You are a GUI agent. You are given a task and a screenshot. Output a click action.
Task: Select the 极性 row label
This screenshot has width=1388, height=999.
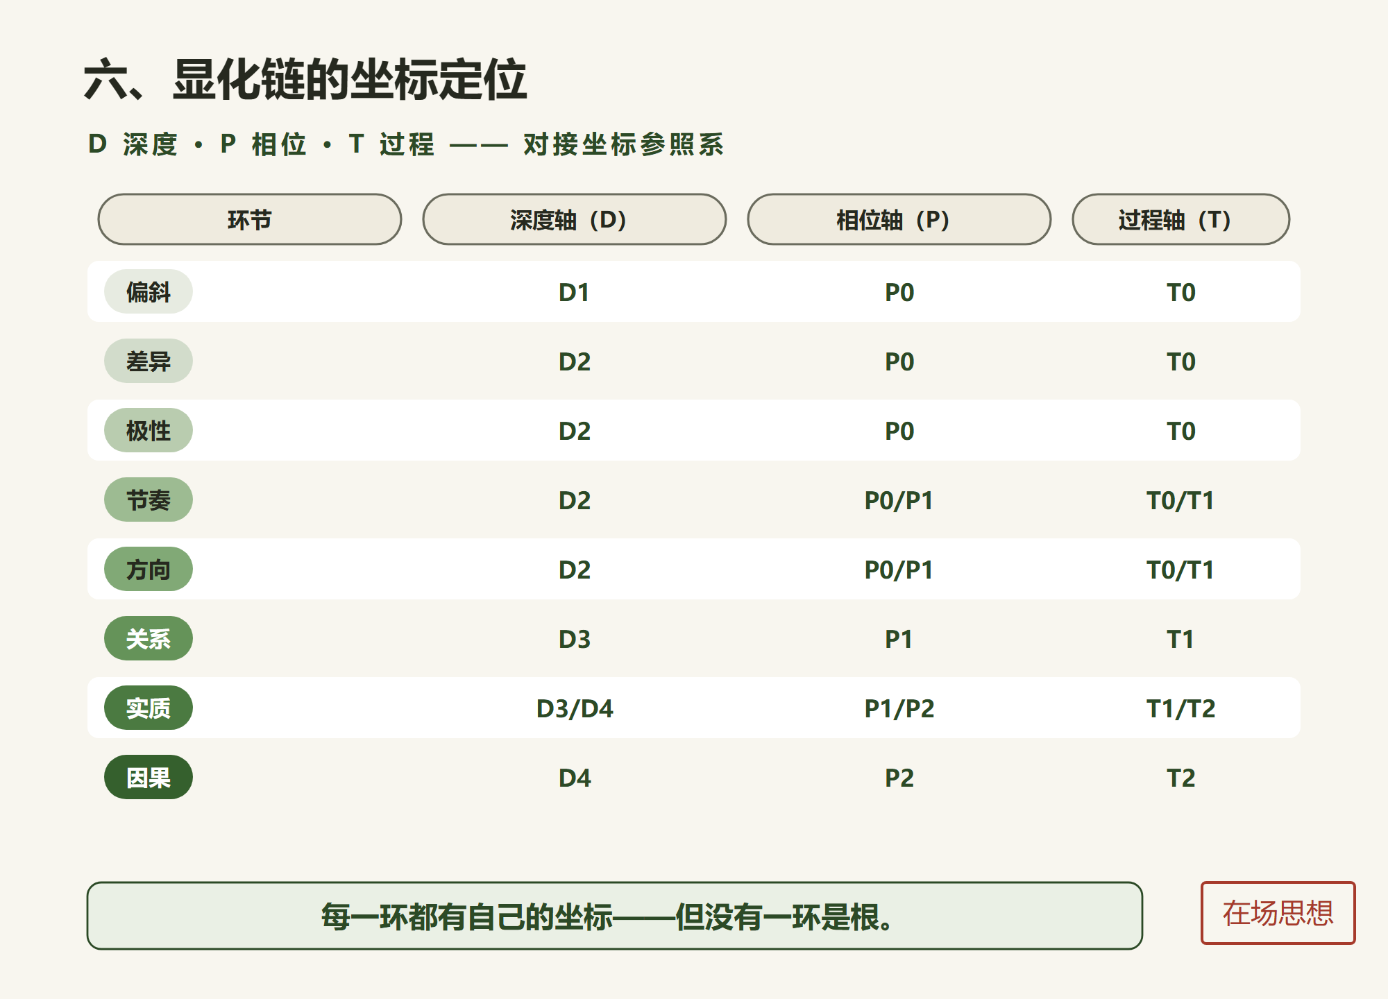[149, 430]
